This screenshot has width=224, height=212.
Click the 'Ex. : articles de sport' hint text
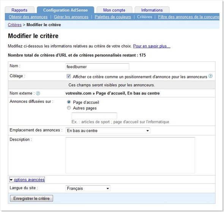coord(120,122)
